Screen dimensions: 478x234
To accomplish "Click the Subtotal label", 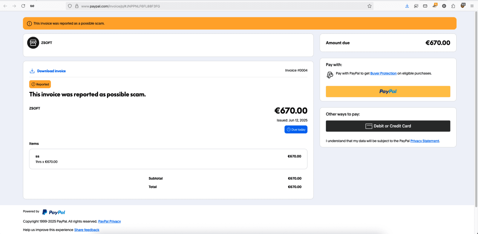I will pos(156,179).
